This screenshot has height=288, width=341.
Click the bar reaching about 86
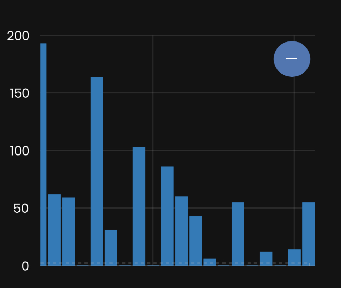point(167,216)
